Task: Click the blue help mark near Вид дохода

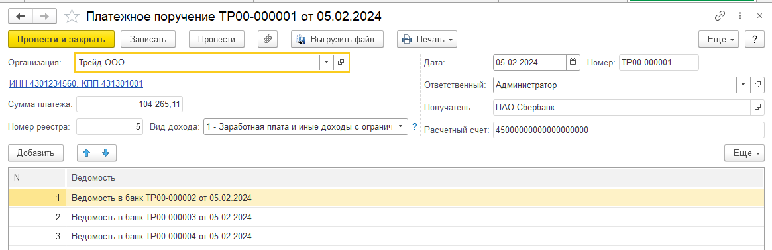Action: point(414,126)
